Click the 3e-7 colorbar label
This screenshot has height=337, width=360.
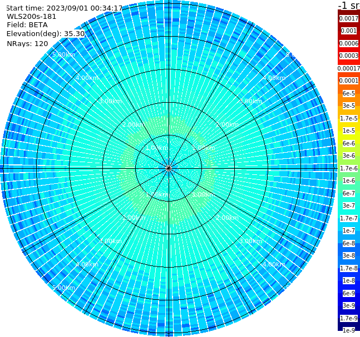click(x=349, y=205)
